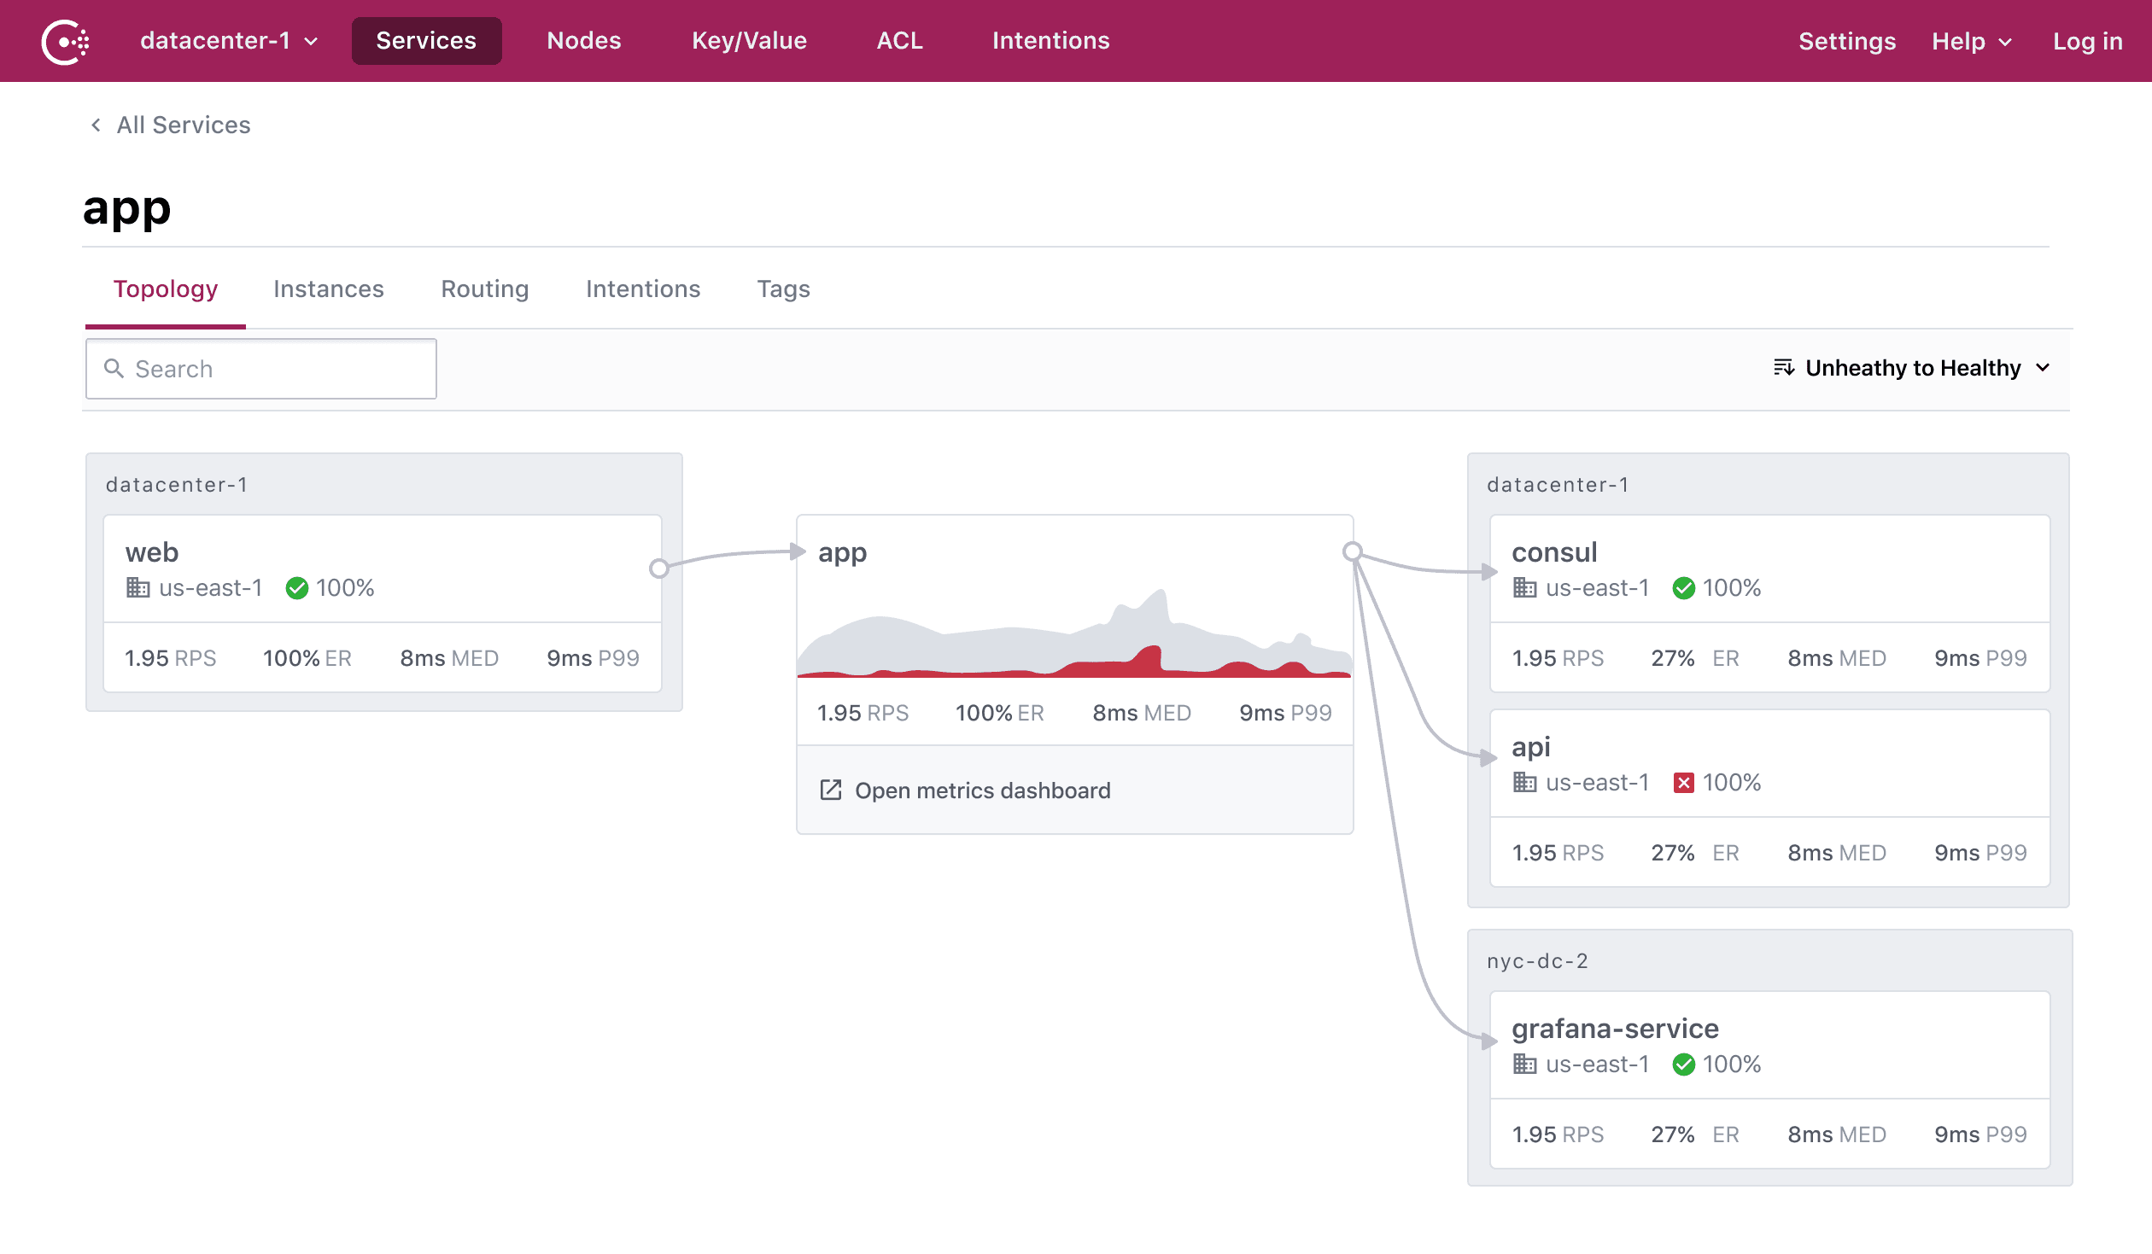Click the connector circle on app card

tap(1352, 551)
